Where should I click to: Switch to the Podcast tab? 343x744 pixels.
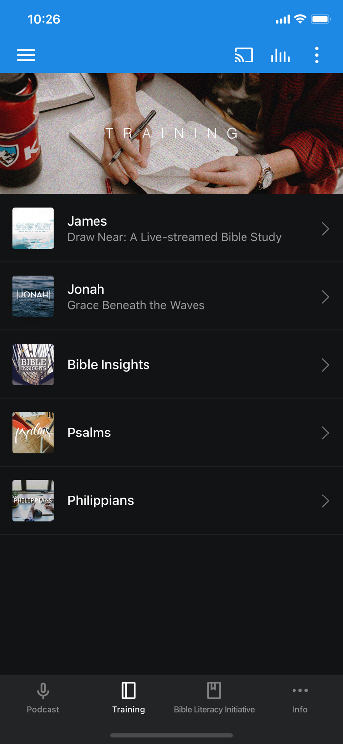tap(43, 698)
